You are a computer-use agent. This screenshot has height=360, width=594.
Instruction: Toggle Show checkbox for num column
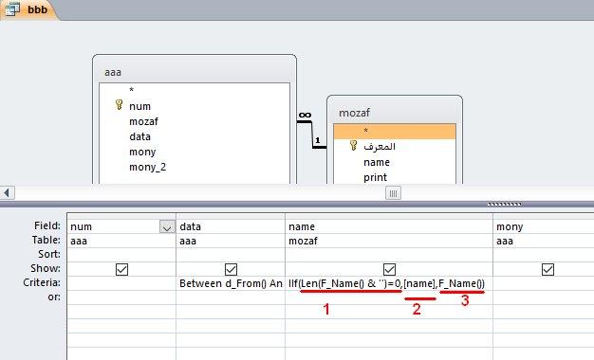click(x=121, y=270)
